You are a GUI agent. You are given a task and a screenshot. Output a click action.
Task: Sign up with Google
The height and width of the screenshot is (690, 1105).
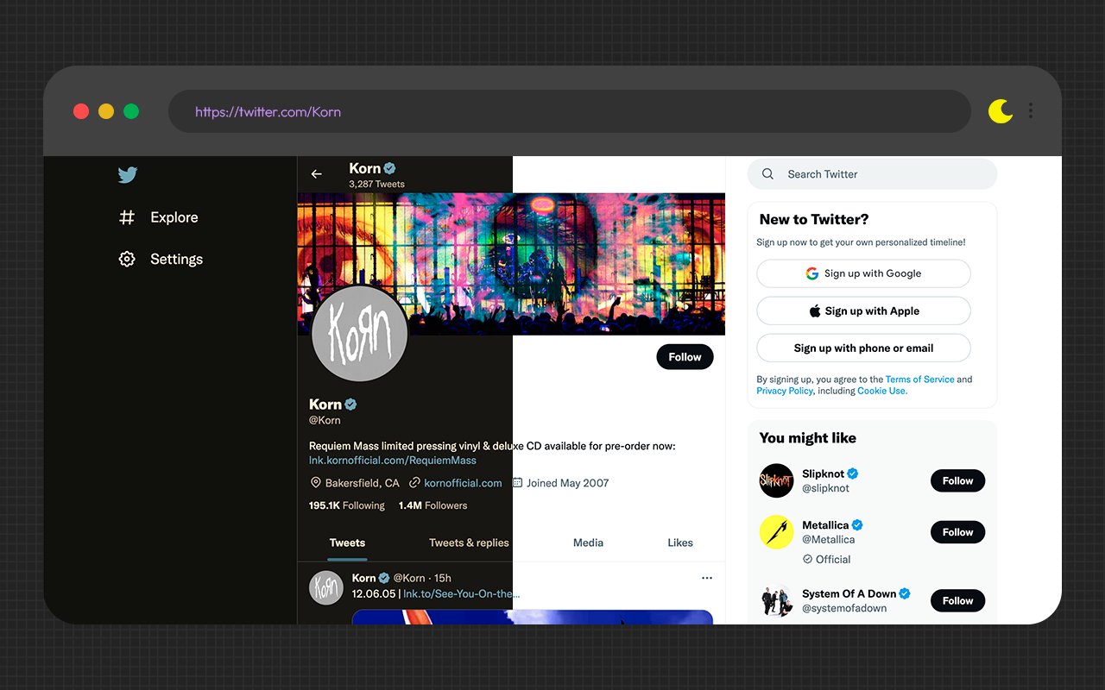click(x=863, y=273)
